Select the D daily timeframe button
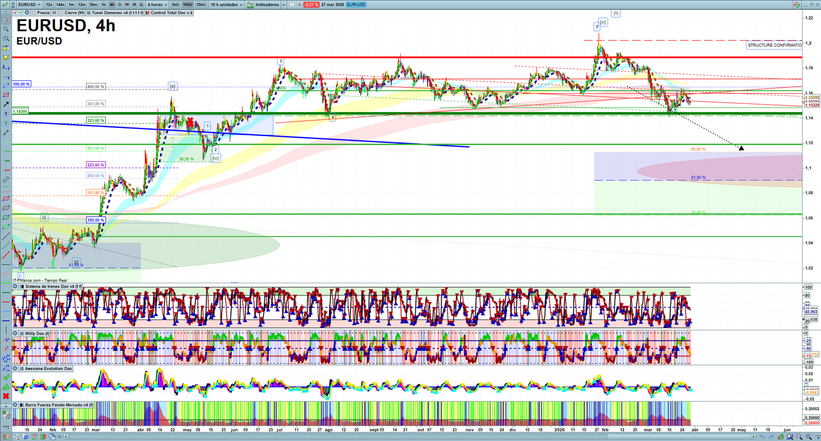The height and width of the screenshot is (441, 821). [120, 5]
